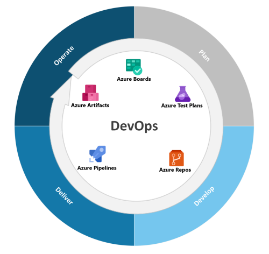This screenshot has width=269, height=254.
Task: Click the Deliver label text
Action: coord(64,196)
